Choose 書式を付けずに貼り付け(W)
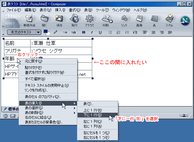The width and height of the screenshot is (194, 142). click(x=48, y=72)
